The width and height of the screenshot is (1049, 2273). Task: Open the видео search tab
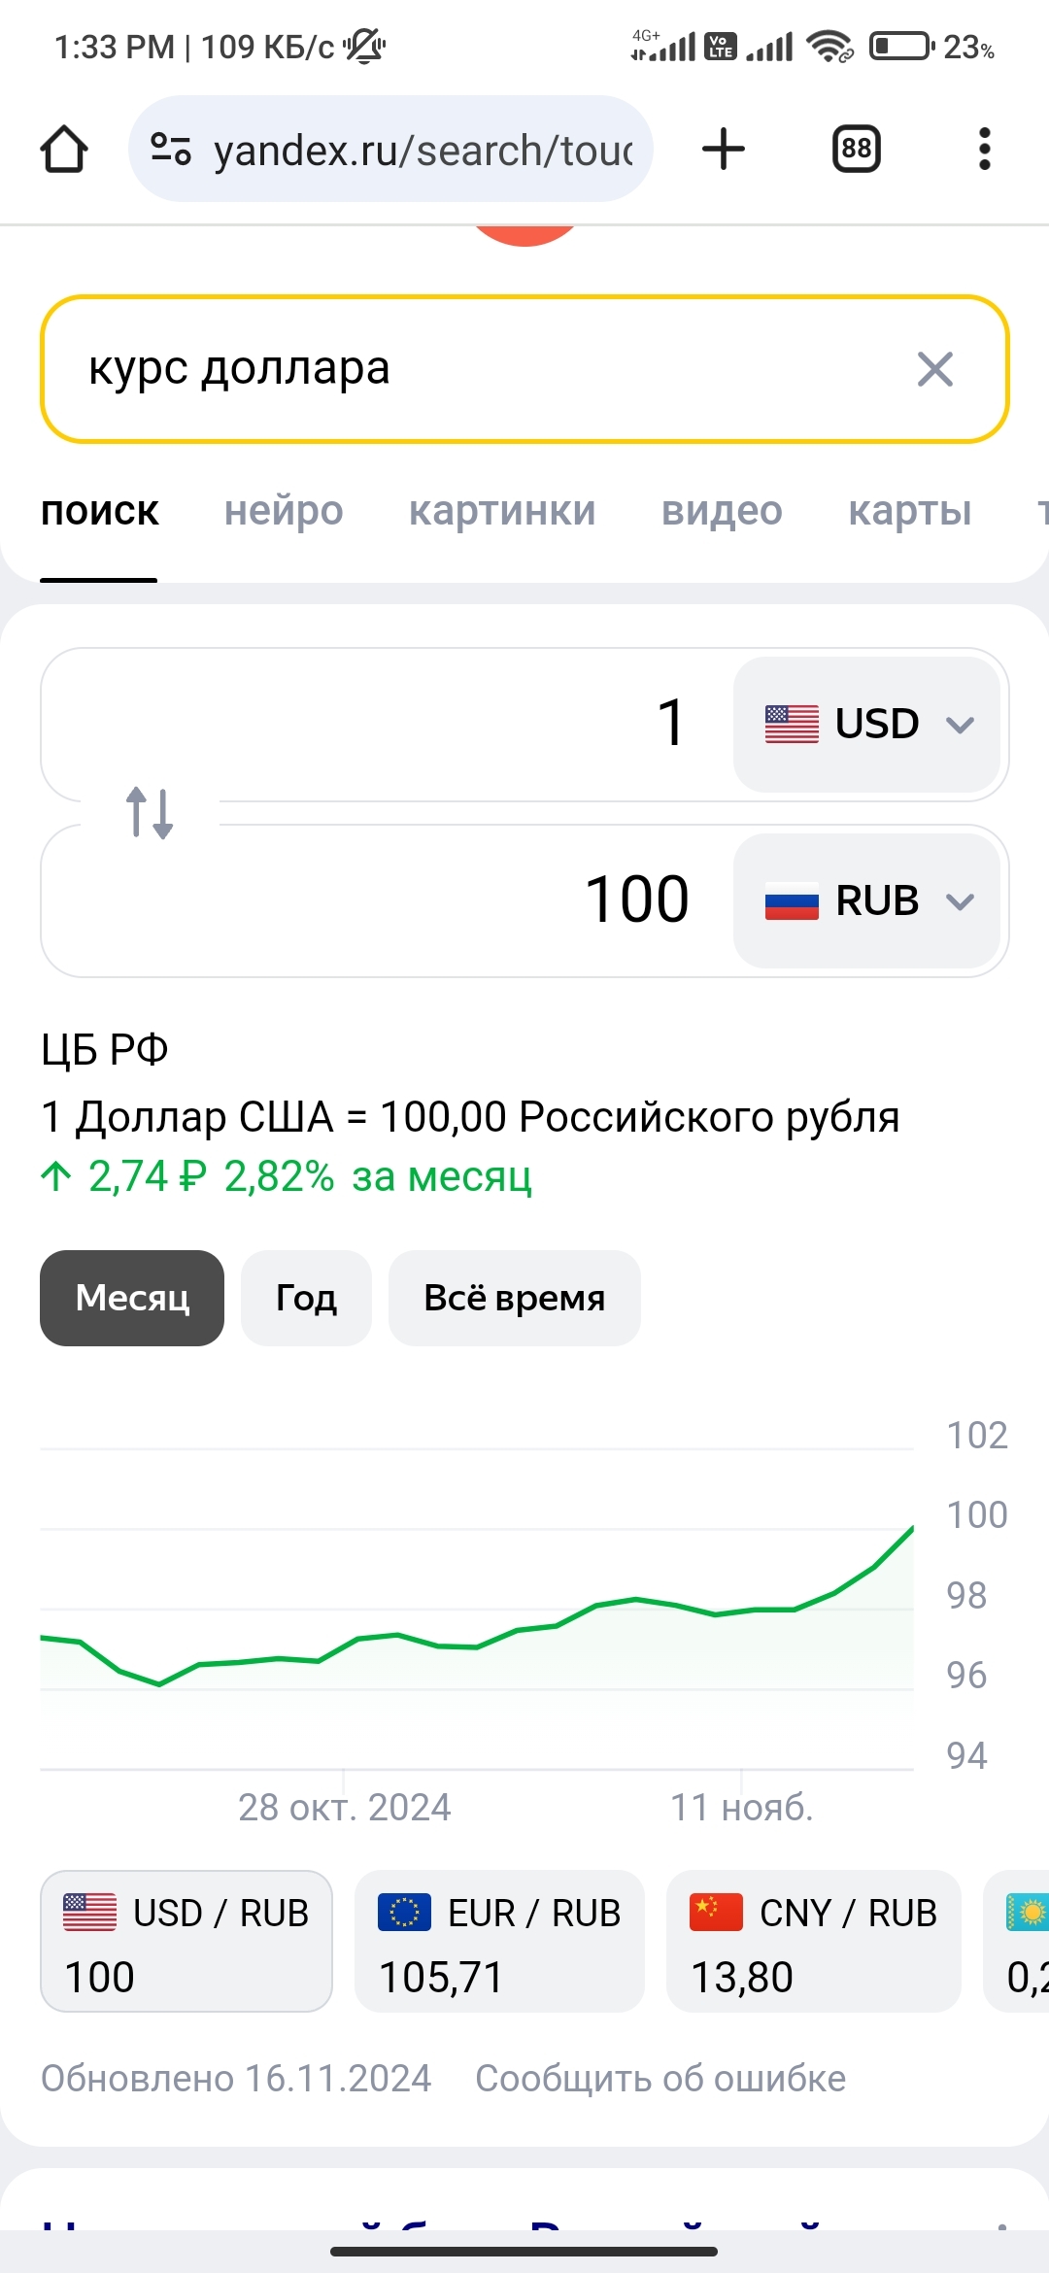pos(722,511)
